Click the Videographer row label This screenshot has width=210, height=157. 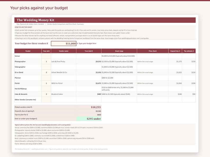tap(20, 67)
